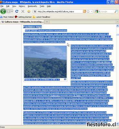Enlarge the El Tigre image via its icon
Screen dimensions: 119x129
(x=65, y=79)
